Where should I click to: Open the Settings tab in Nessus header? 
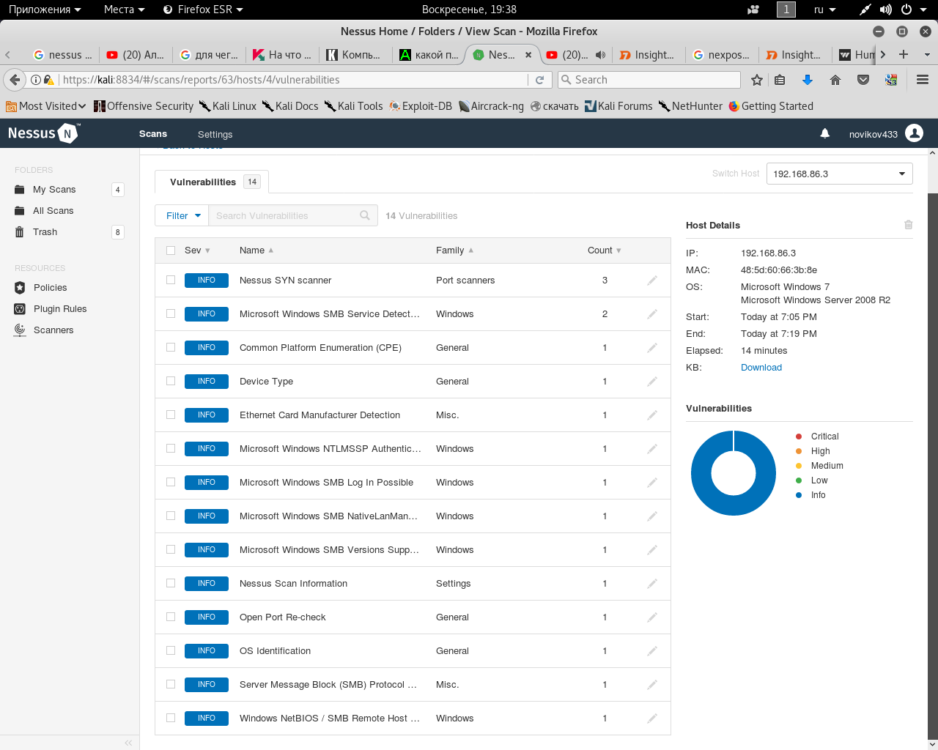pos(215,134)
